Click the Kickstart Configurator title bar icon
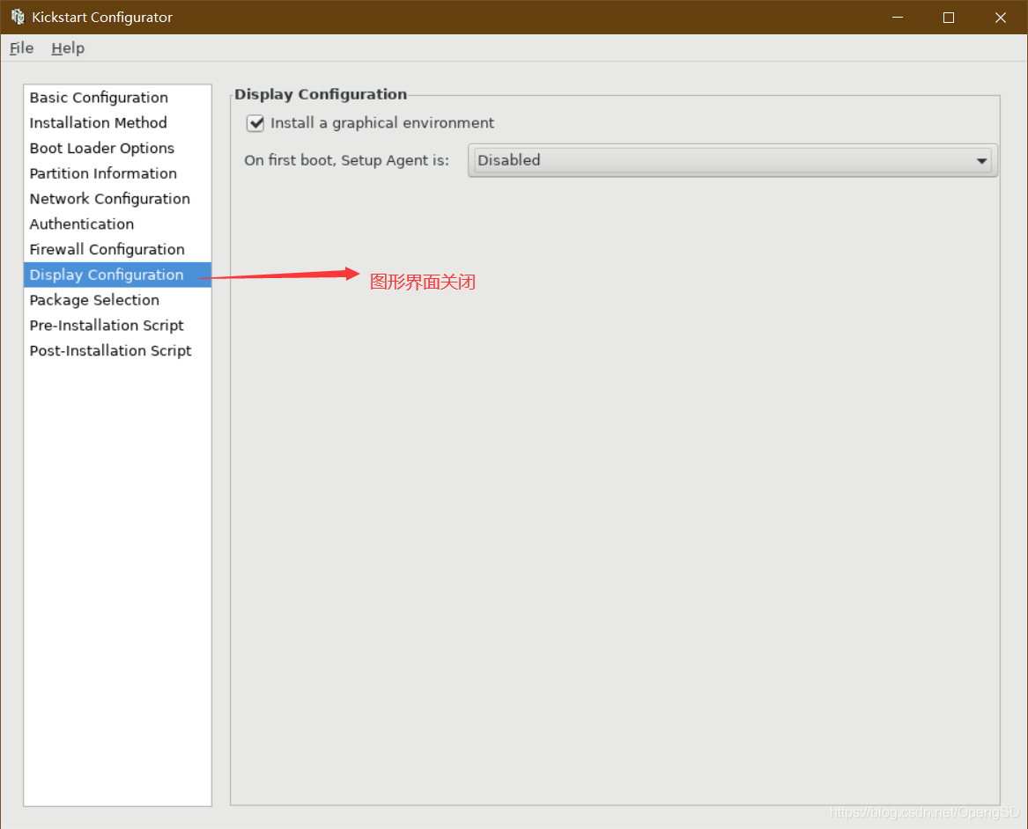The width and height of the screenshot is (1028, 829). pos(18,17)
